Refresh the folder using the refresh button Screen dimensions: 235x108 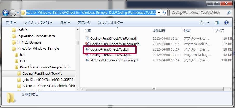coord(164,13)
